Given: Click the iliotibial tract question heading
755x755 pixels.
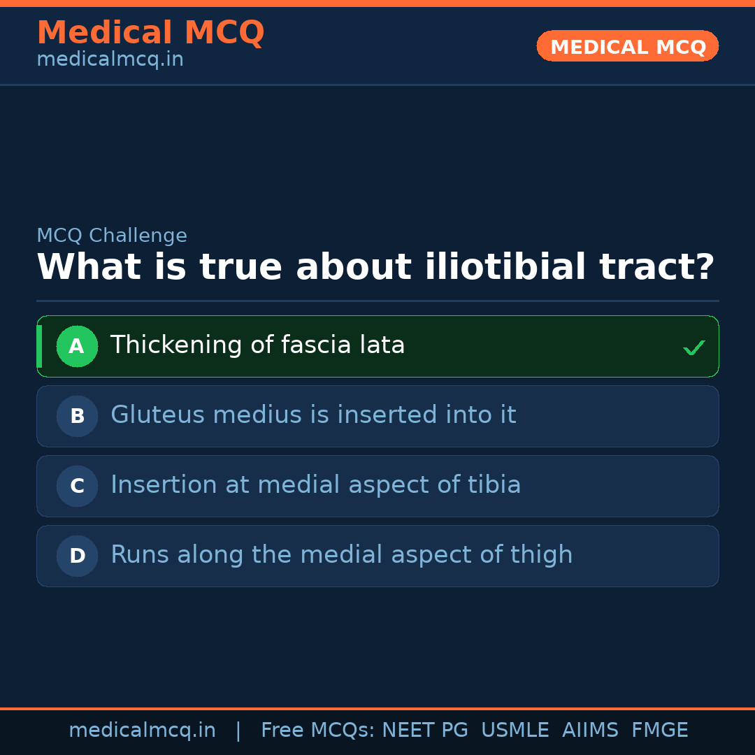Looking at the screenshot, I should click(375, 268).
